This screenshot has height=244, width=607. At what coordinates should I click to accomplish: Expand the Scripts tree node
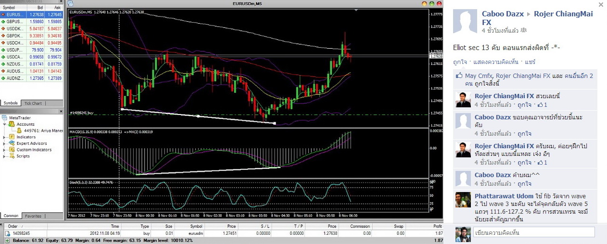coord(5,156)
